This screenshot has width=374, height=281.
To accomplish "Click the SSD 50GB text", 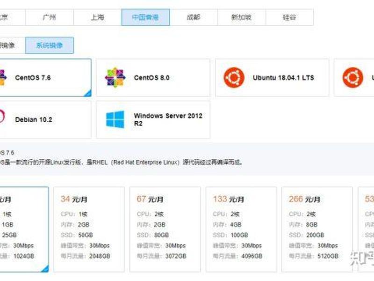I will pos(77,235).
